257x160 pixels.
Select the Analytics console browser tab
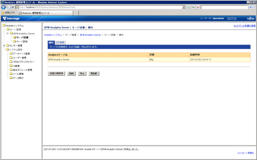click(x=45, y=13)
